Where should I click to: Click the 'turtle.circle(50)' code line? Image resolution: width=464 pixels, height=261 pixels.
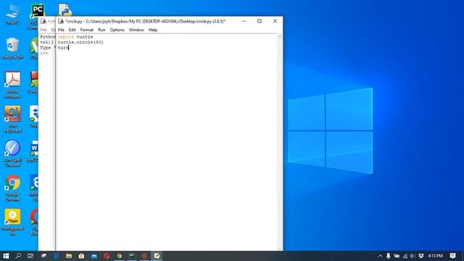80,42
